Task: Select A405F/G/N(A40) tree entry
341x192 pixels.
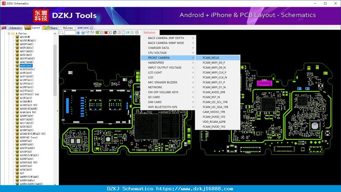Action: point(29,177)
